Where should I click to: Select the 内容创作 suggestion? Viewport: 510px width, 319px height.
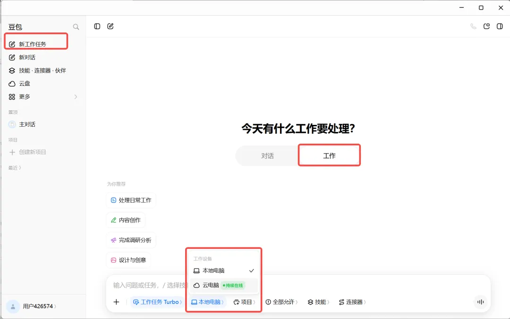click(x=126, y=220)
